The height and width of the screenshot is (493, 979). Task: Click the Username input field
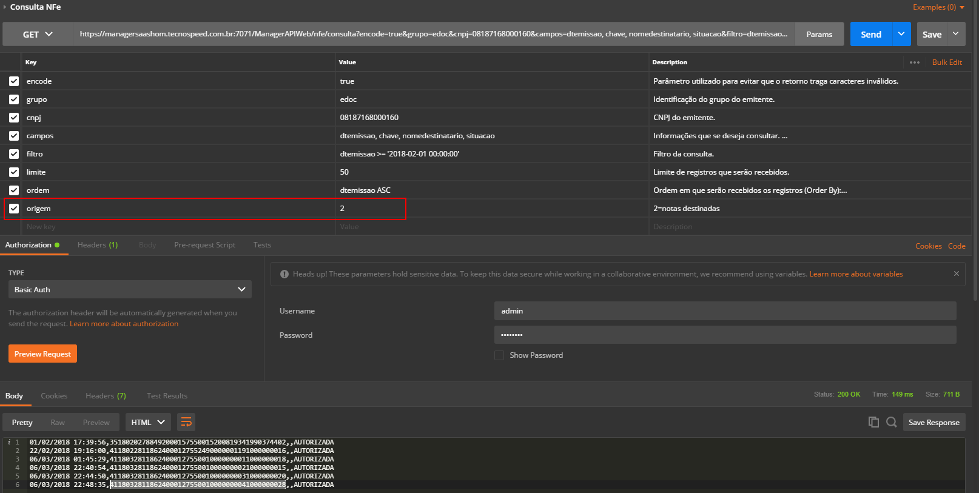(725, 311)
